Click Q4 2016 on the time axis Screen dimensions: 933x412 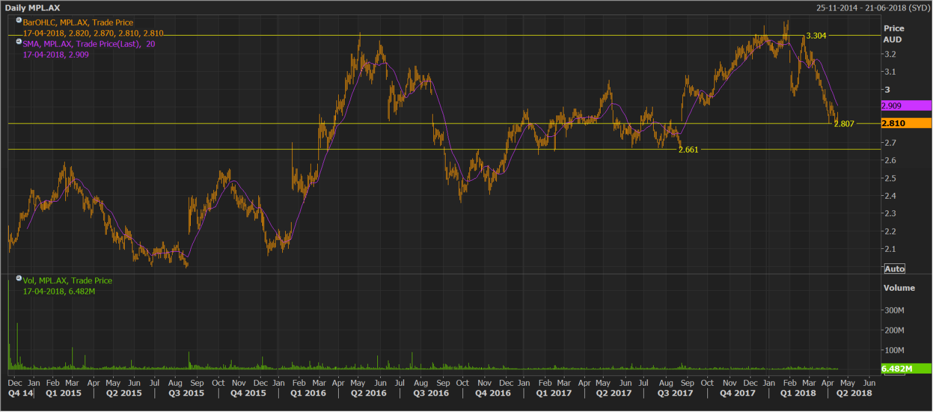tap(493, 393)
